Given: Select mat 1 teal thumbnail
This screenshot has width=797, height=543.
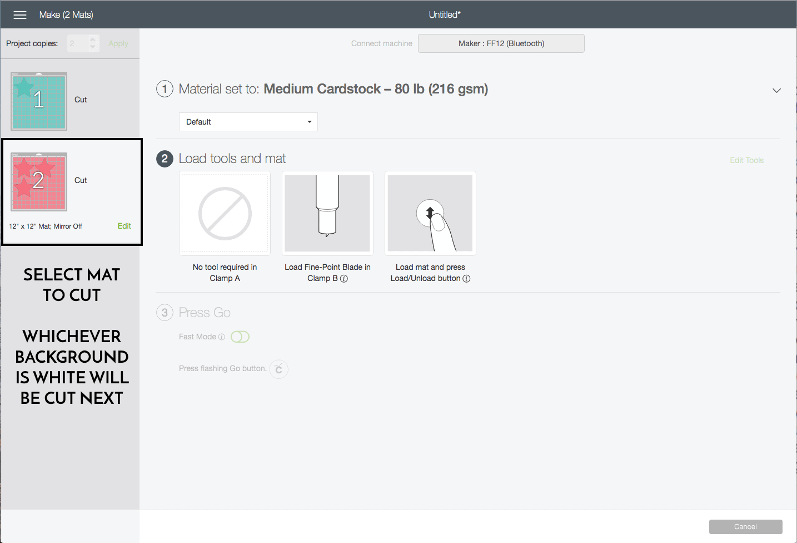Looking at the screenshot, I should coord(39,101).
